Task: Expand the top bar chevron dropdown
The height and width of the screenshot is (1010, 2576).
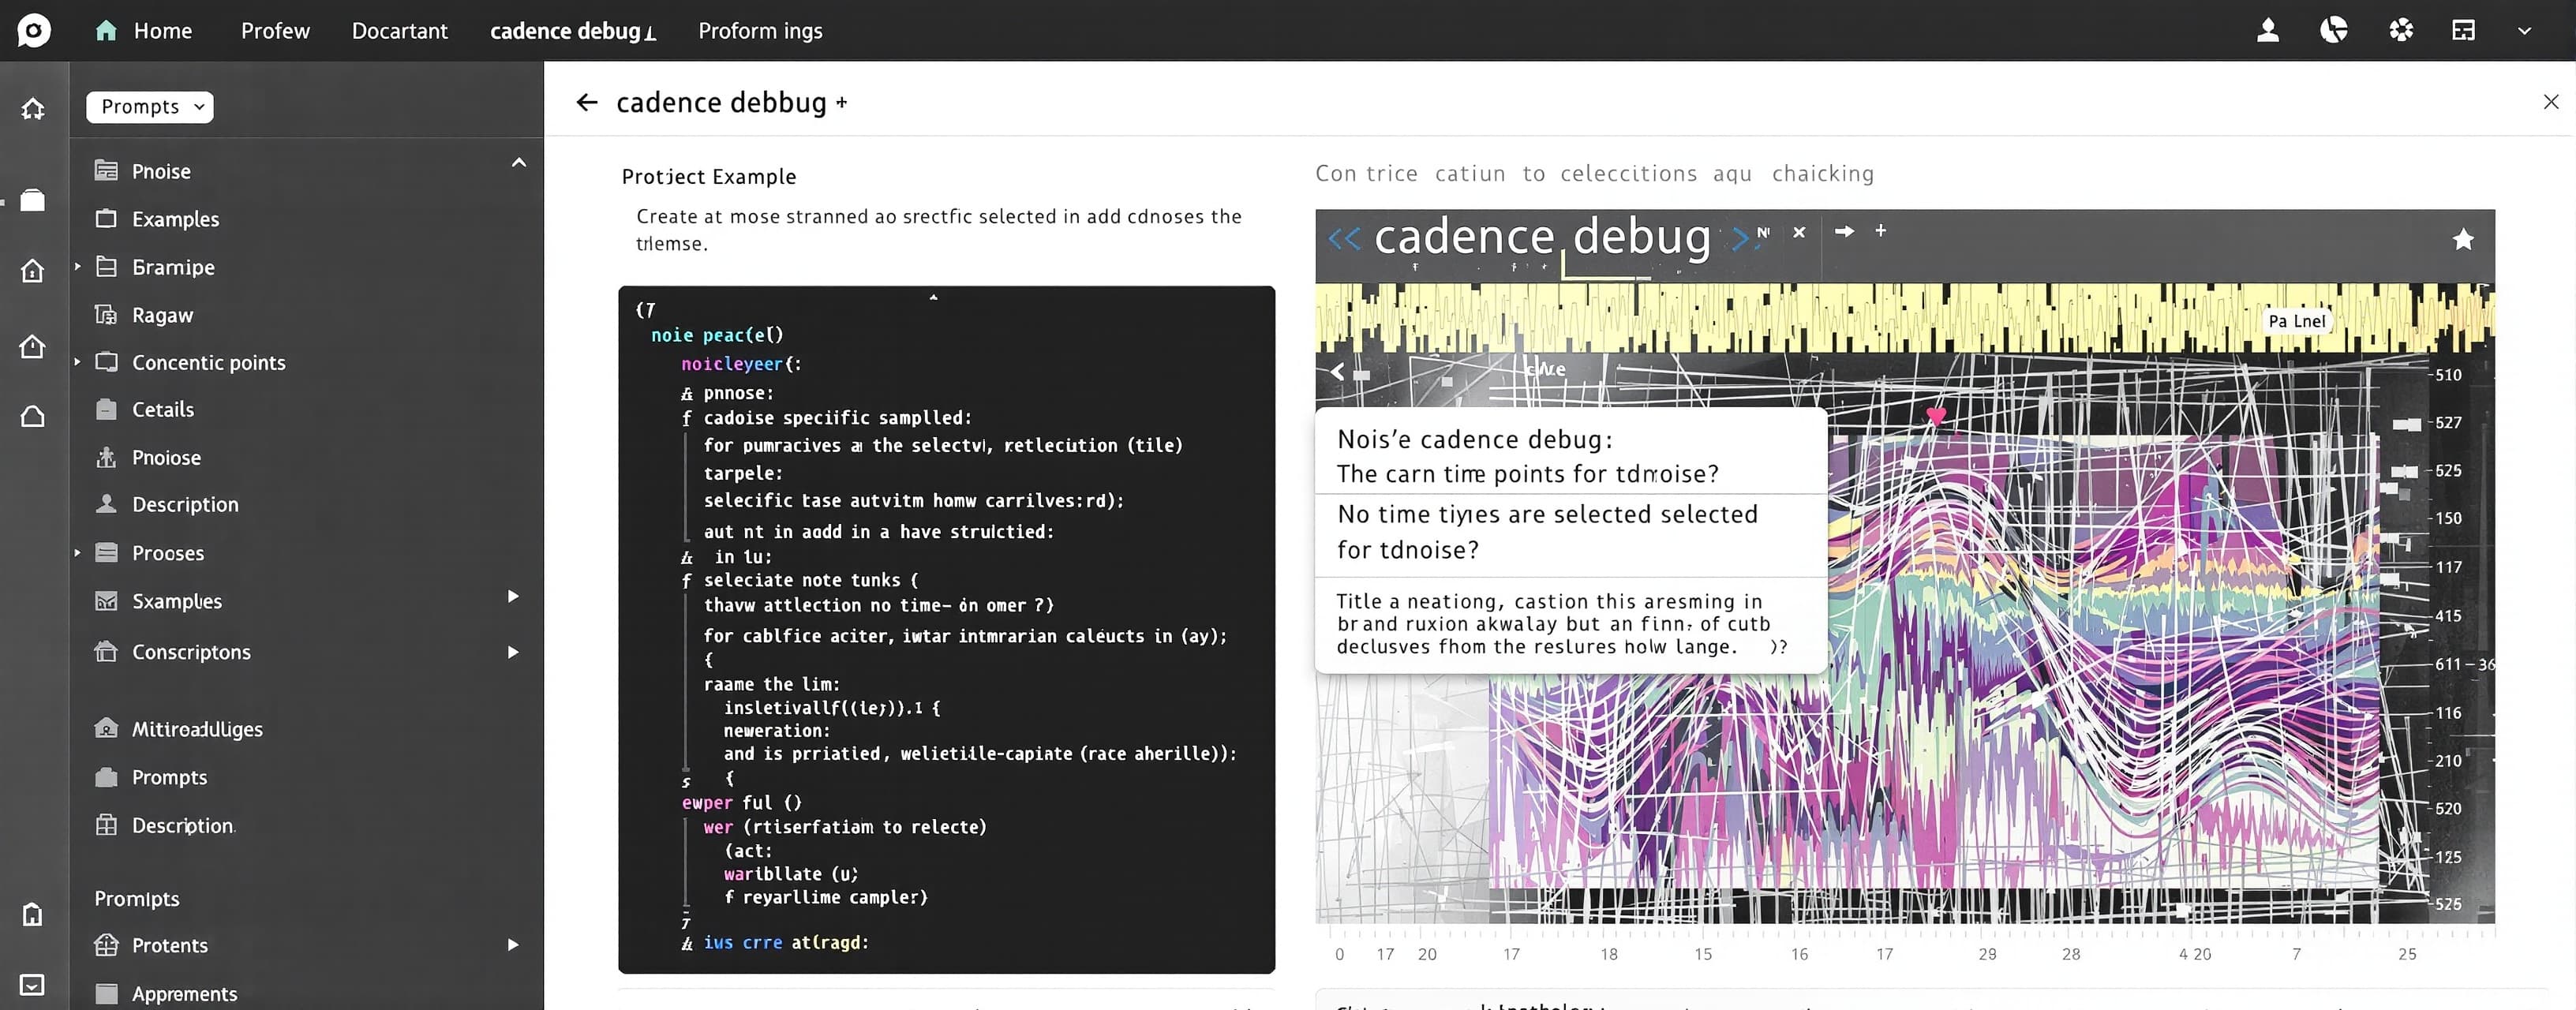Action: click(2524, 31)
